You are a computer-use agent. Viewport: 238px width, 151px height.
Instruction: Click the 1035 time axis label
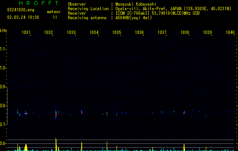pyautogui.click(x=117, y=32)
